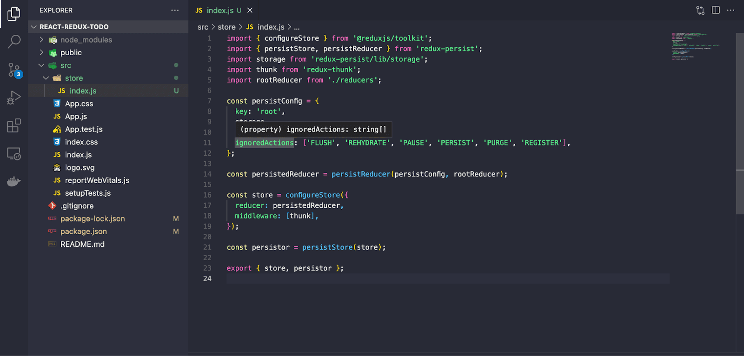Click the Open Changes icon in editor toolbar
Viewport: 744px width, 356px height.
[700, 10]
